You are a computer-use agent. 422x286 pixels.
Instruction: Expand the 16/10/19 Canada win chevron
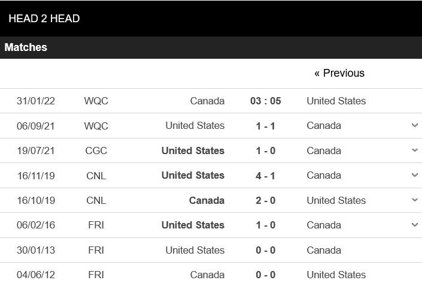(414, 200)
